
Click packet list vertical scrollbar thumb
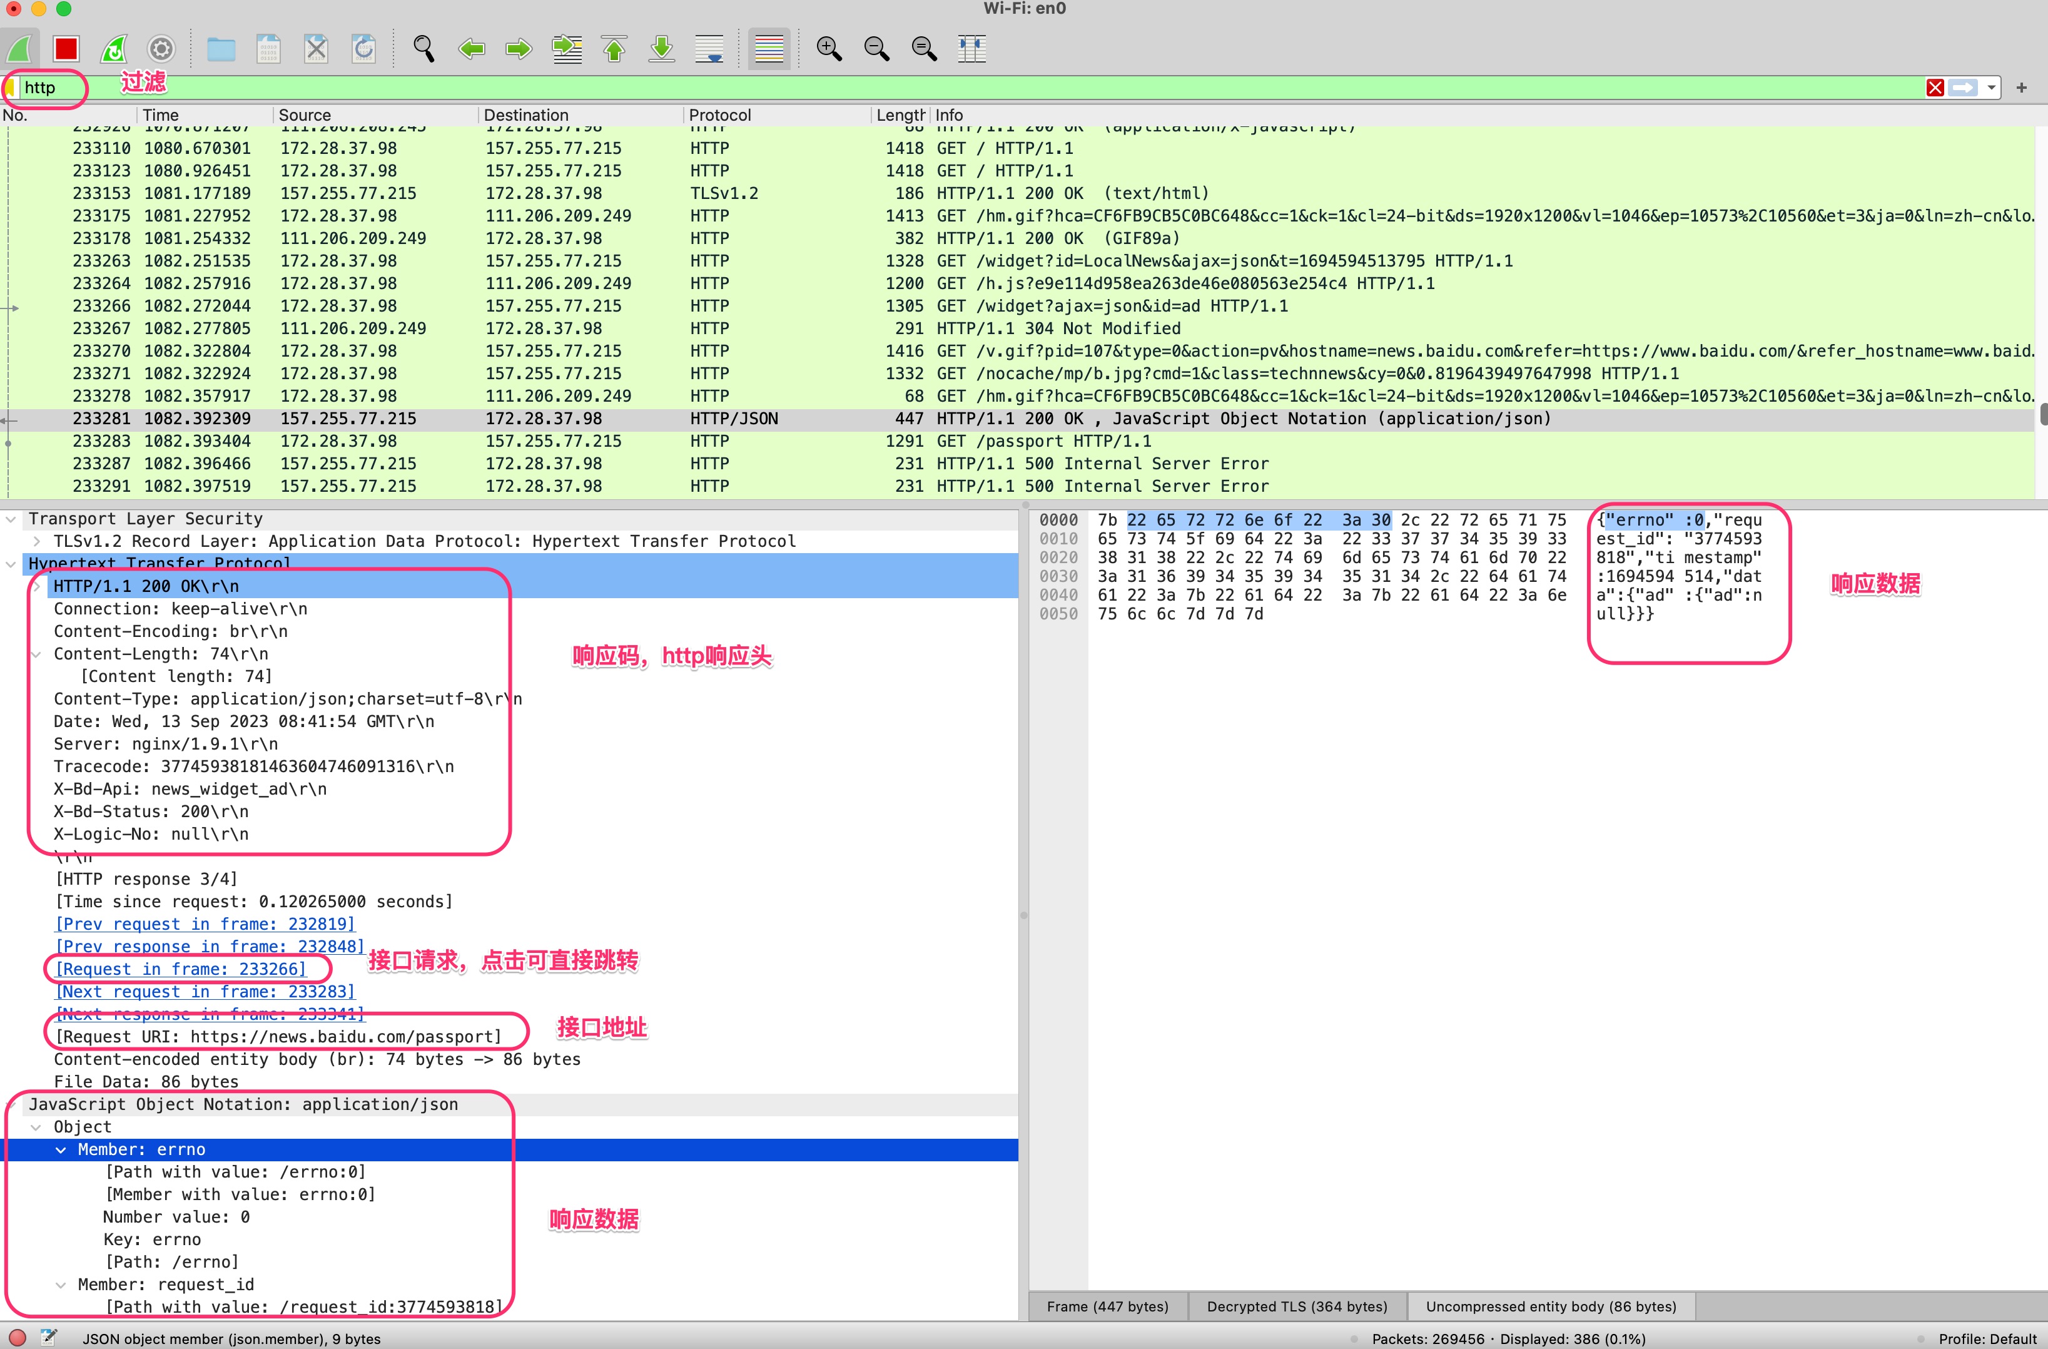(2043, 414)
